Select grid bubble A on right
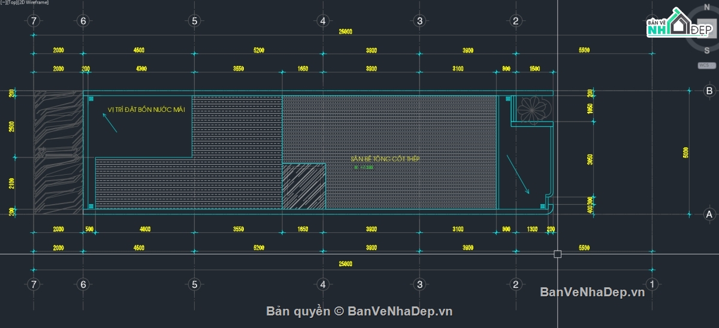Screen dimensions: 719x328 709,214
